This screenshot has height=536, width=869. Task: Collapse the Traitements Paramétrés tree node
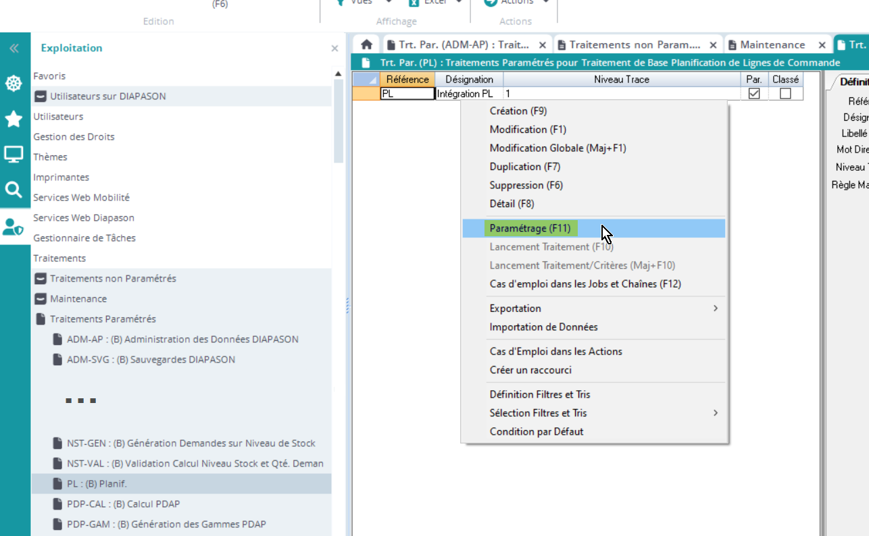click(41, 319)
